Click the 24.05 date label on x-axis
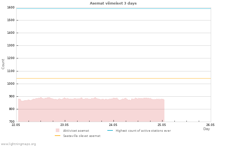The image size is (227, 146). click(113, 125)
